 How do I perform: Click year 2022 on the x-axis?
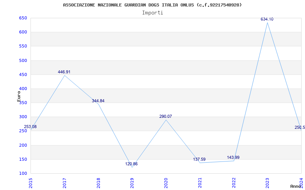[x=234, y=183]
